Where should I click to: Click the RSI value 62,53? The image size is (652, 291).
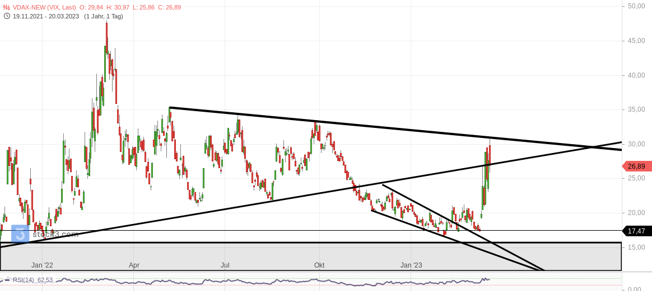pos(45,280)
